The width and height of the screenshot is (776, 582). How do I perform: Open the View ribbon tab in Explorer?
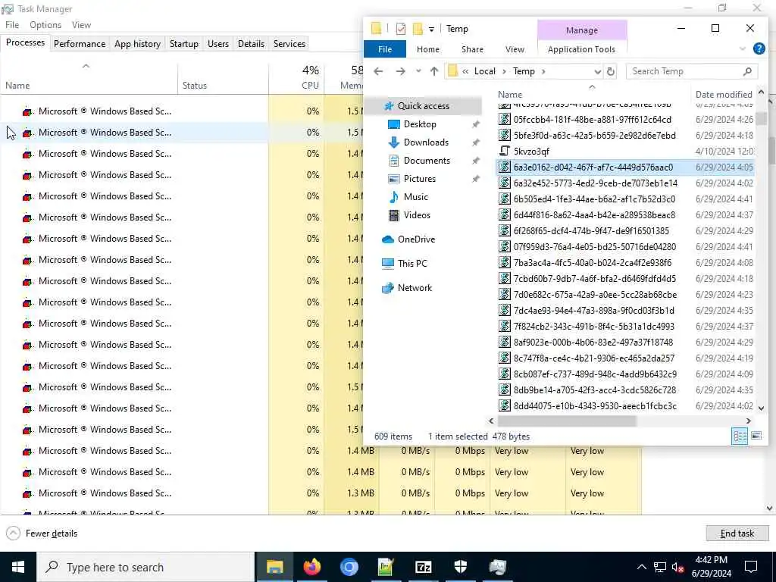(515, 49)
